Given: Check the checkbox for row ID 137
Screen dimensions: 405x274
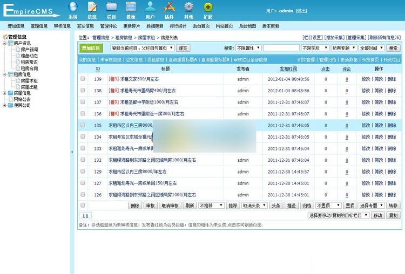Looking at the screenshot, I should 83,102.
